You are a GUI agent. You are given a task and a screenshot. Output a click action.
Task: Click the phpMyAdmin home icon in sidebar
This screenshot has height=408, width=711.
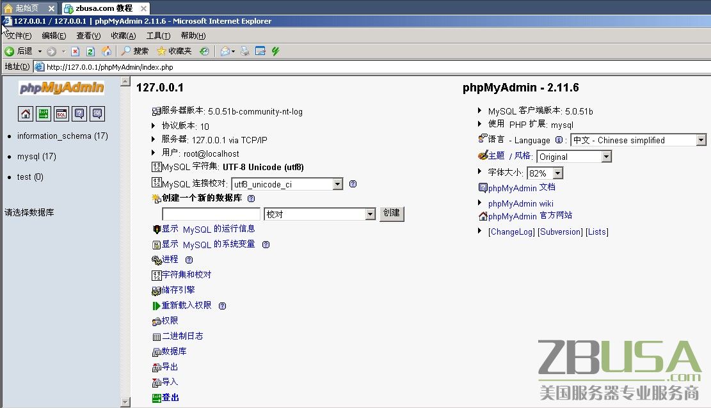point(26,114)
